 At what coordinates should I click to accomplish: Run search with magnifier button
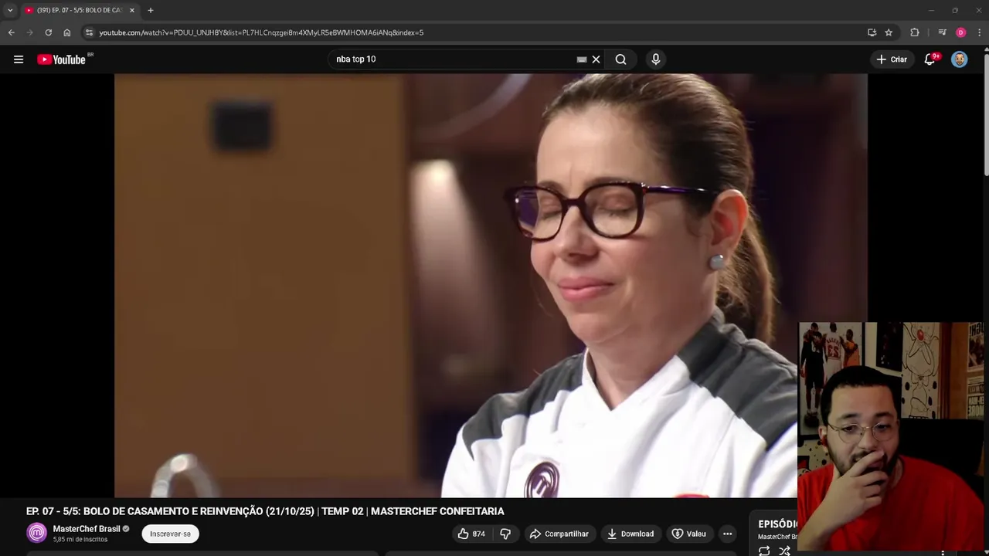620,59
